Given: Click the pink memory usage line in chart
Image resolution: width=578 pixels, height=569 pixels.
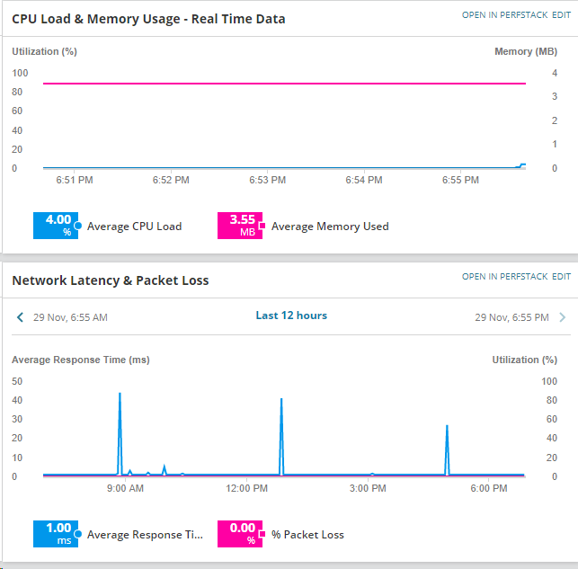Looking at the screenshot, I should [284, 84].
